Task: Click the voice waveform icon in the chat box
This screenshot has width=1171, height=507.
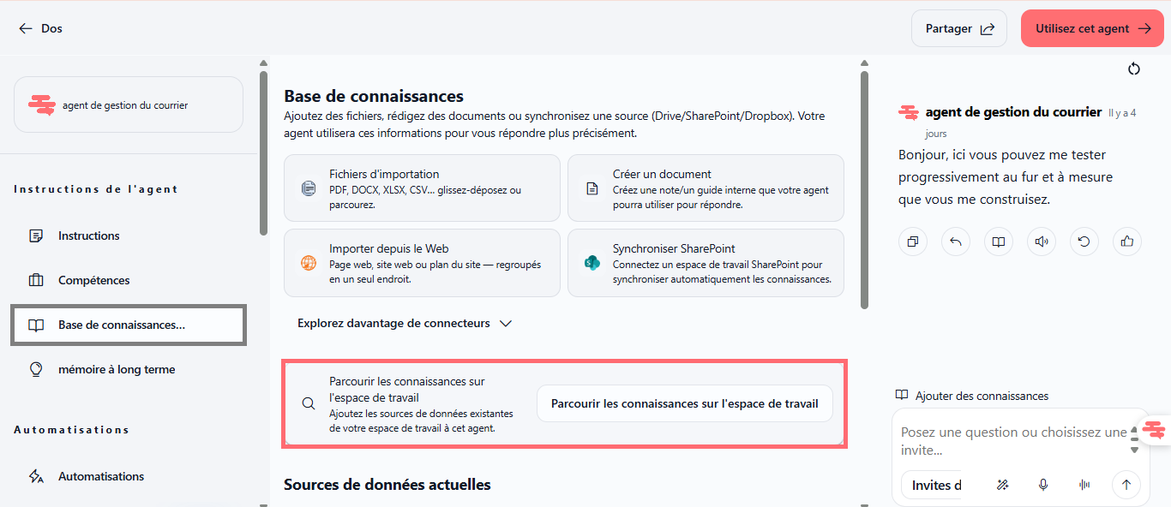Action: [x=1084, y=485]
